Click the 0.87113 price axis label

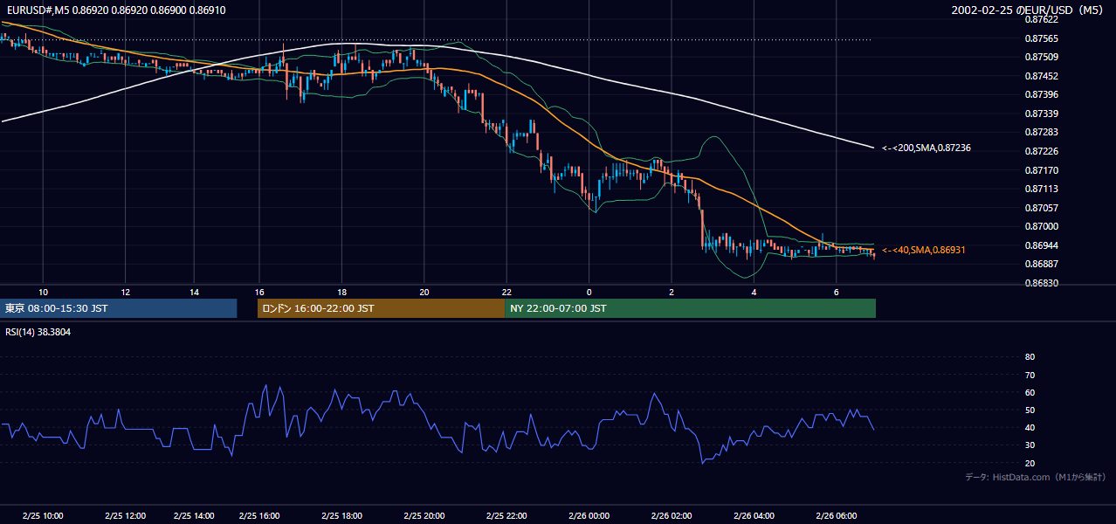click(x=1041, y=189)
